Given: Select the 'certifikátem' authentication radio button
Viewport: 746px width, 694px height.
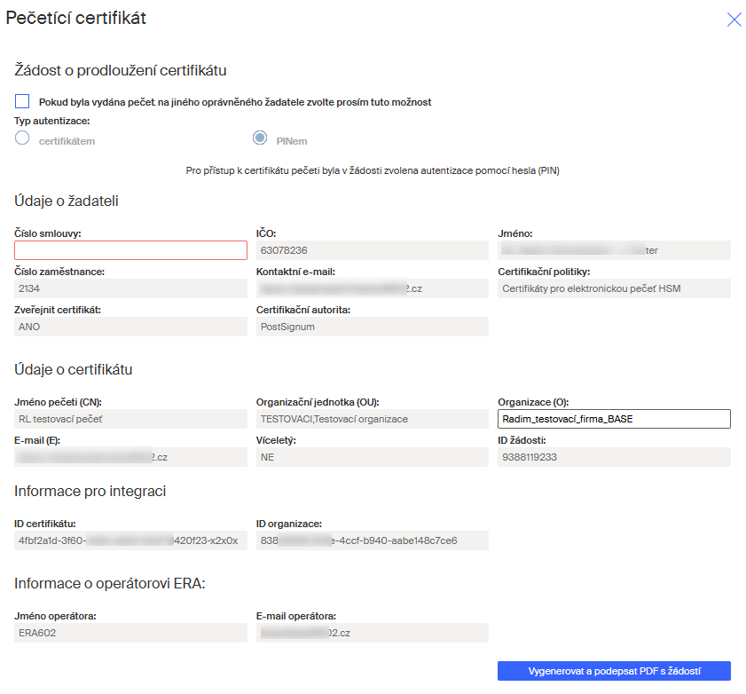Looking at the screenshot, I should click(x=23, y=138).
